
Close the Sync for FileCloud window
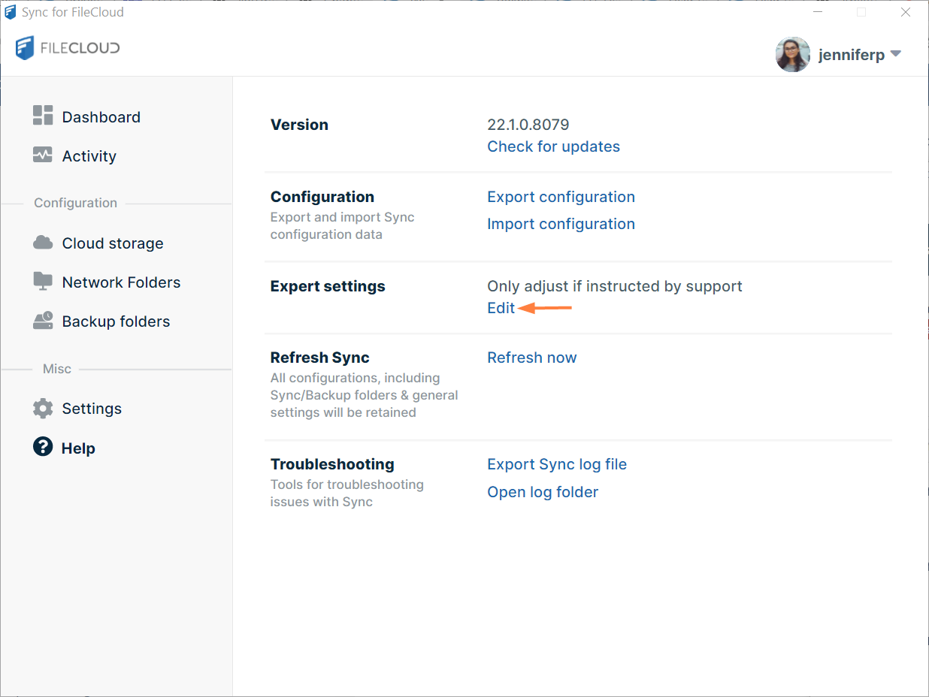click(x=906, y=12)
